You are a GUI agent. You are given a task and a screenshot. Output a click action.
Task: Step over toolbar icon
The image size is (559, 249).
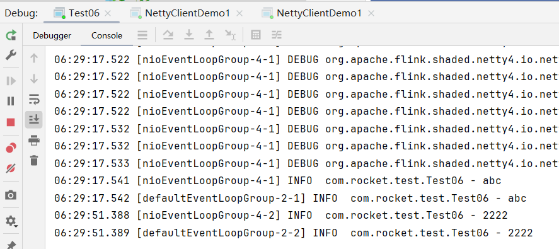[168, 35]
